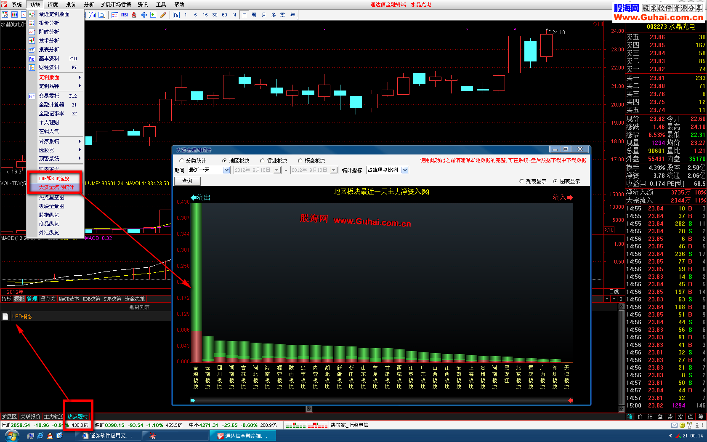Click the envelope message icon in status bar

tap(674, 425)
